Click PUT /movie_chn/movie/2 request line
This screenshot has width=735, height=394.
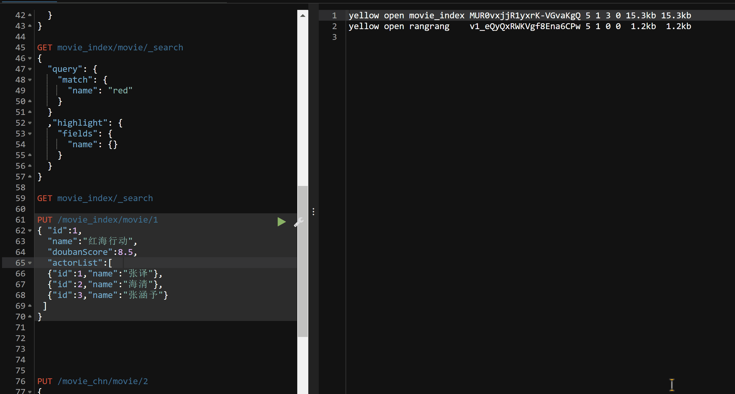(x=92, y=381)
